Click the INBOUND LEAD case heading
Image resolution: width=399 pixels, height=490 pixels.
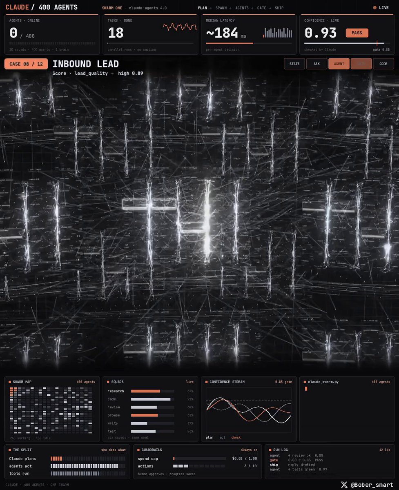pos(86,64)
